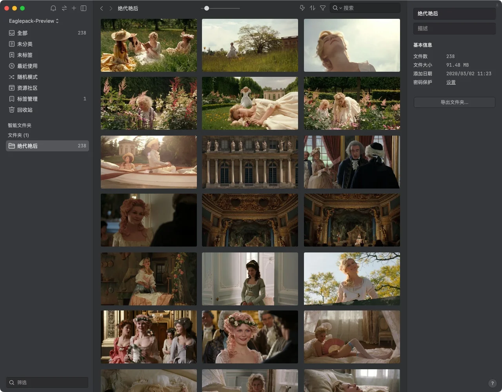Adjust the thumbnail size slider
Image resolution: width=502 pixels, height=392 pixels.
(207, 8)
